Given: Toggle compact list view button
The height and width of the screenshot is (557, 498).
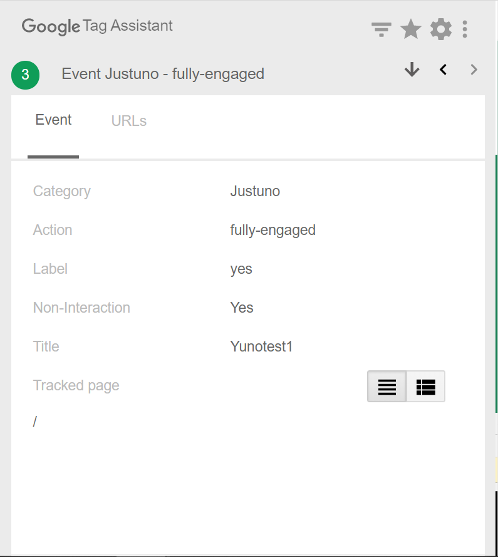Looking at the screenshot, I should (x=387, y=387).
